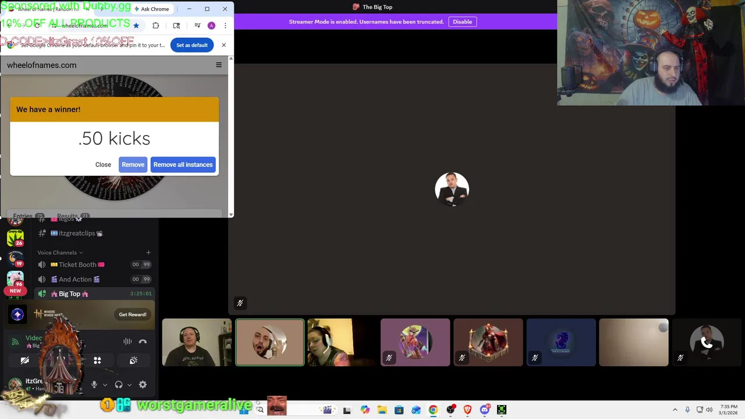Collapse the Voice Channels category
Image resolution: width=745 pixels, height=419 pixels.
coord(60,253)
